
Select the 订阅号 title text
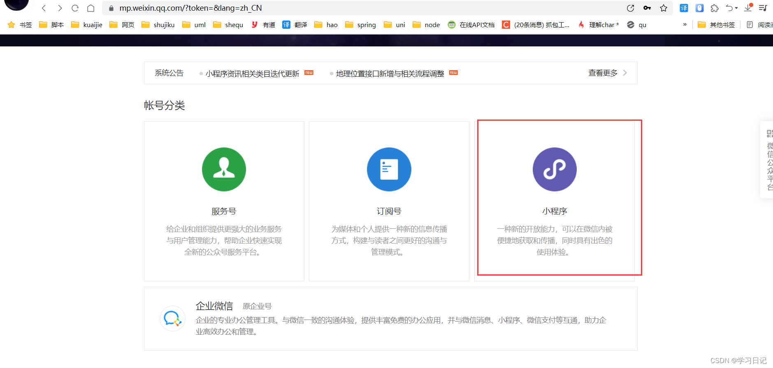[x=389, y=211]
